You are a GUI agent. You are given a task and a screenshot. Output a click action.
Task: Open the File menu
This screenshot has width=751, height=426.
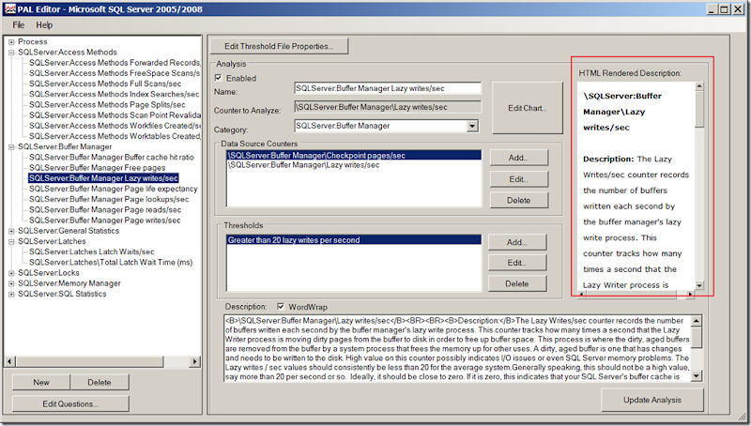19,24
